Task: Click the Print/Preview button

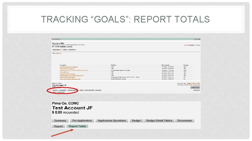Action: [x=195, y=87]
